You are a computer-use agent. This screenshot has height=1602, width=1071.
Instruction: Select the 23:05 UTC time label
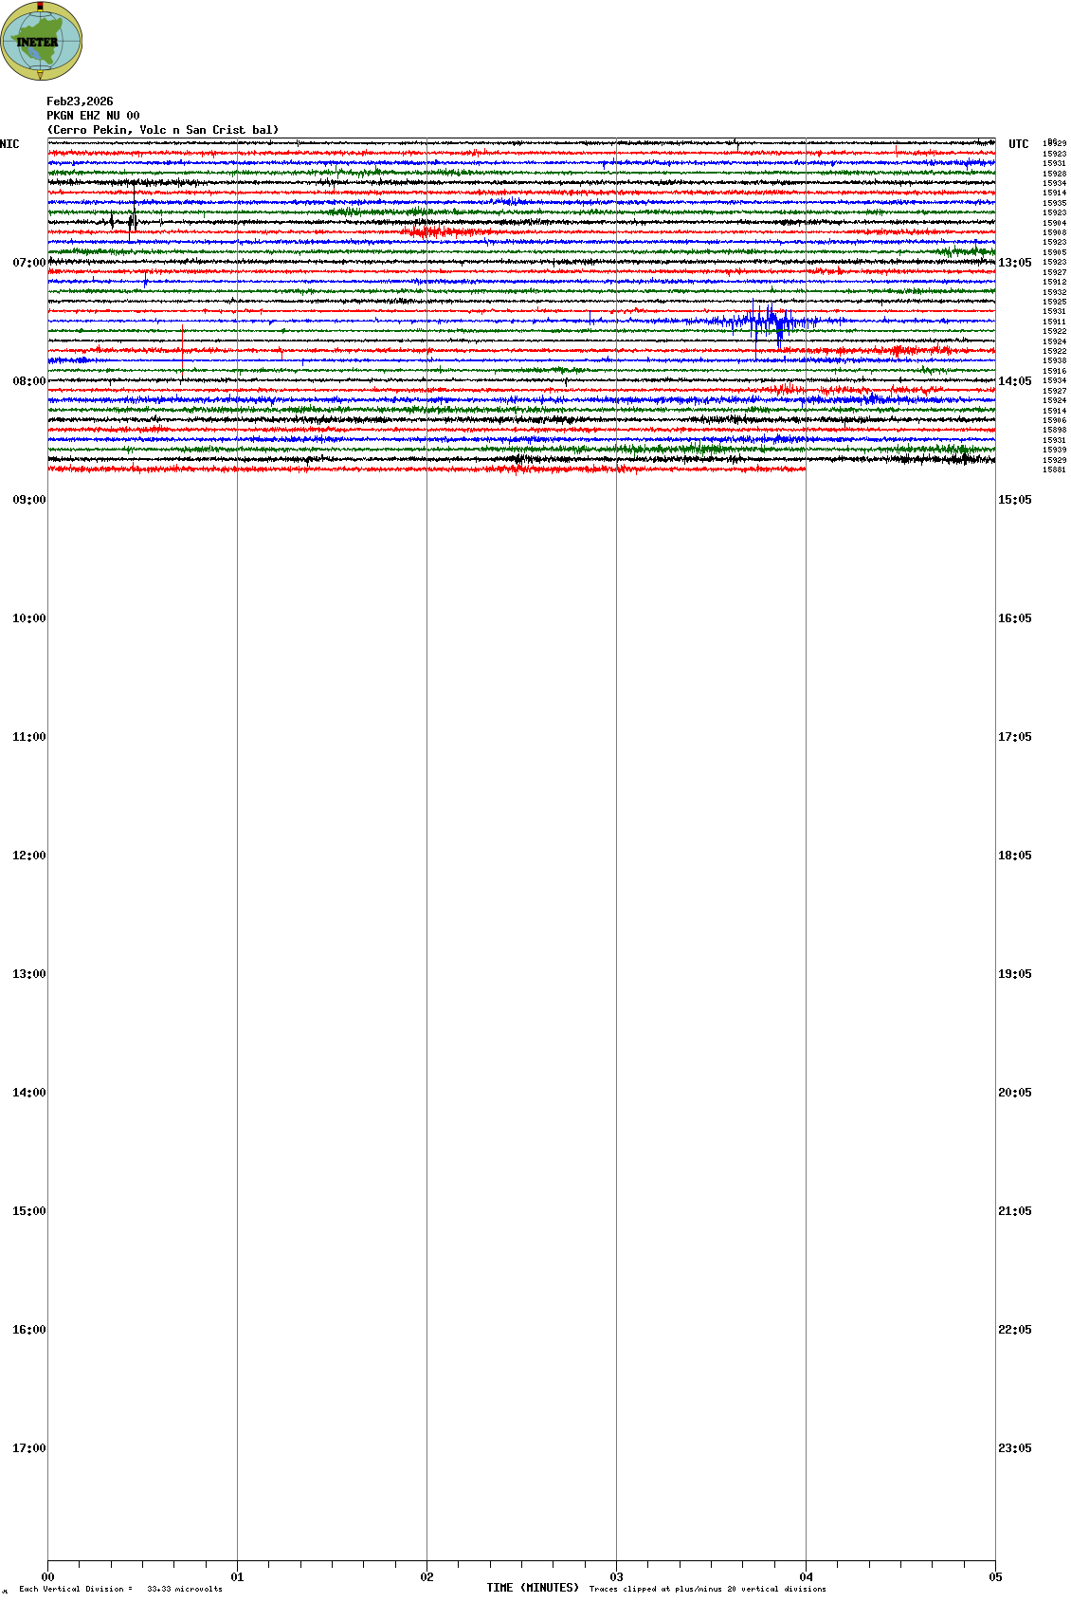[1014, 1448]
